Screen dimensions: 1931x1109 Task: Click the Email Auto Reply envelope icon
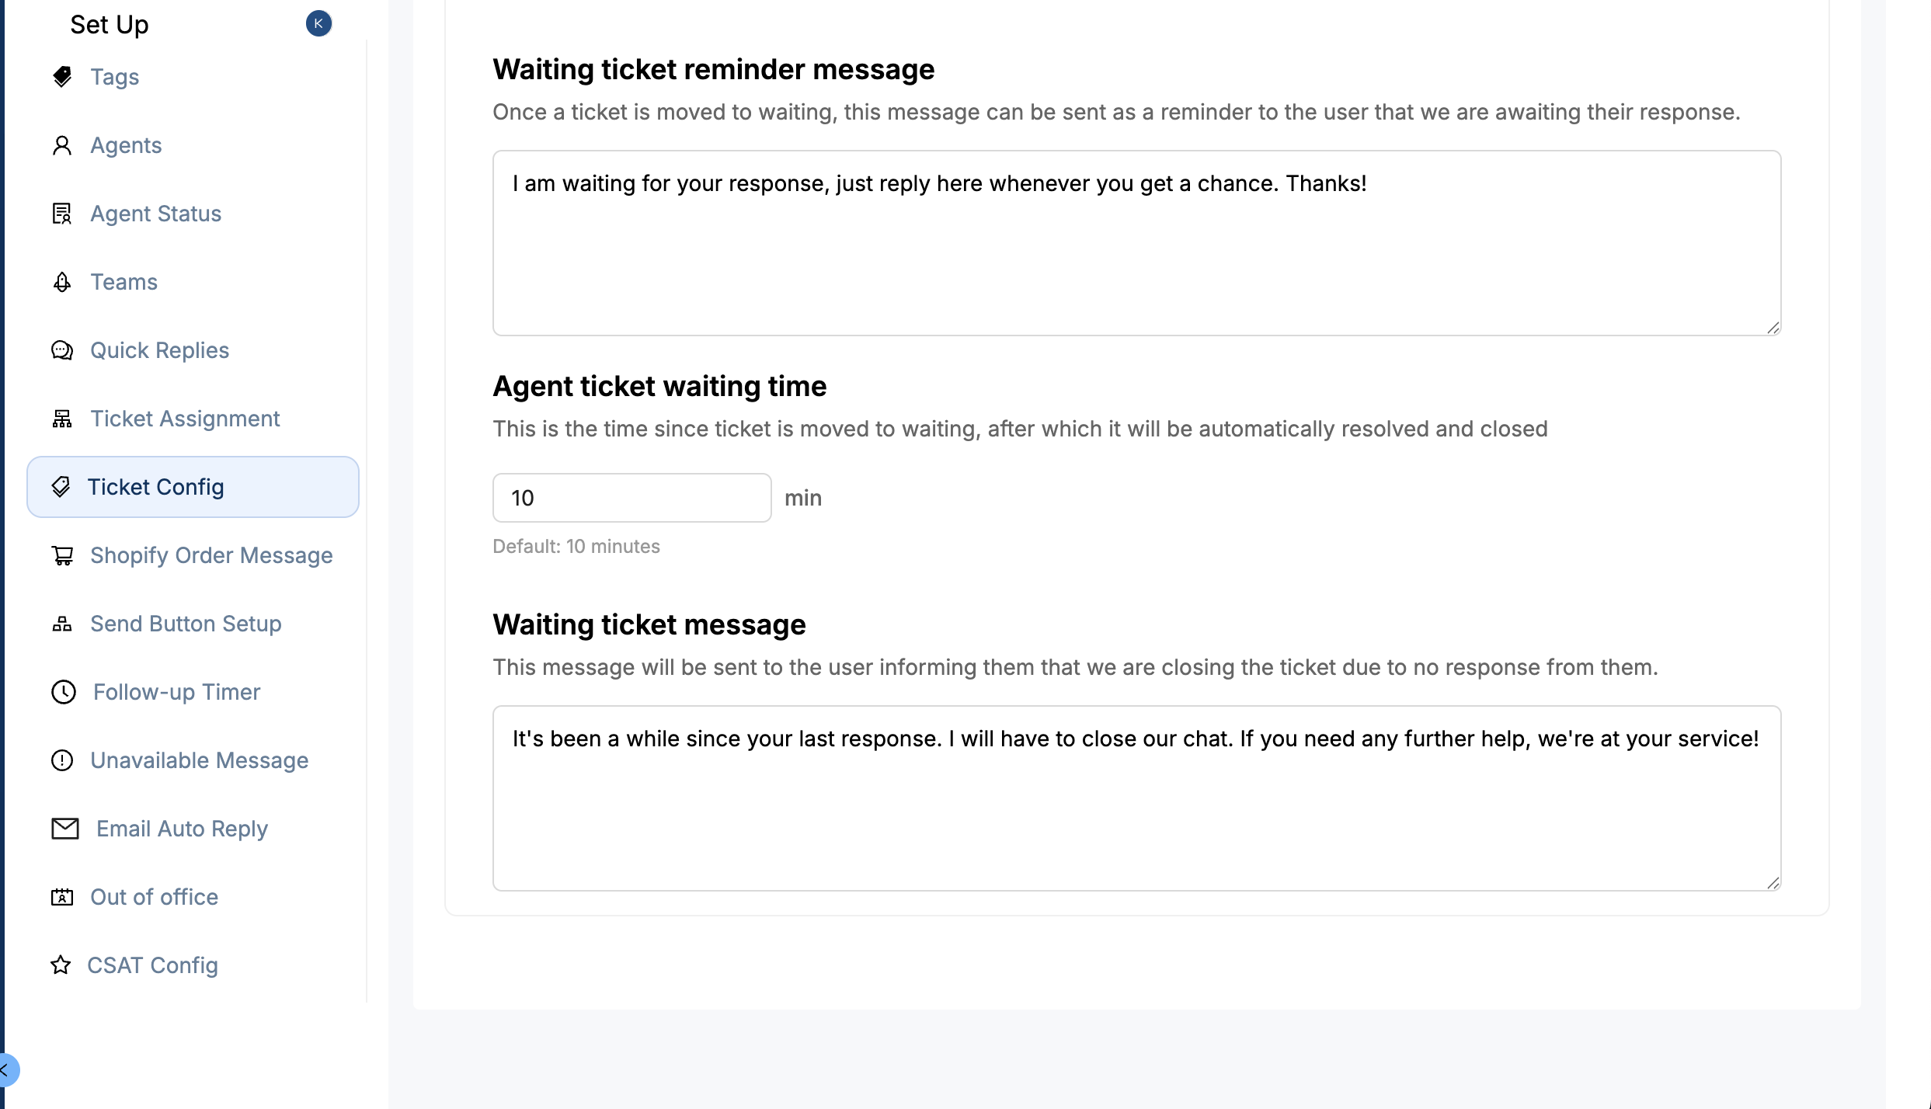65,829
